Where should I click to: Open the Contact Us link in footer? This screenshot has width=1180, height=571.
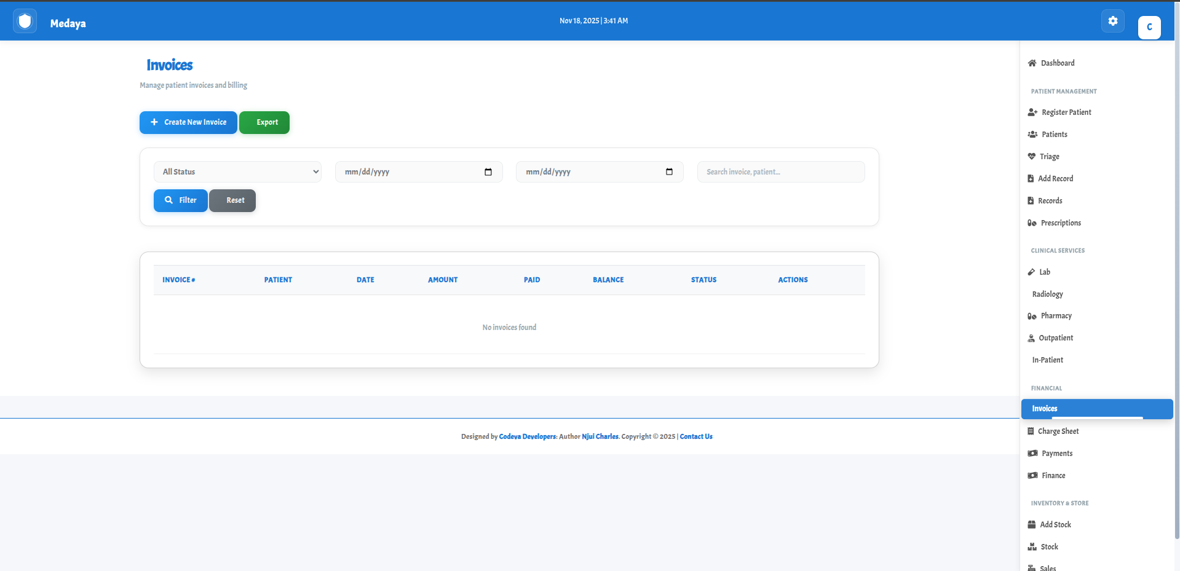pyautogui.click(x=695, y=436)
